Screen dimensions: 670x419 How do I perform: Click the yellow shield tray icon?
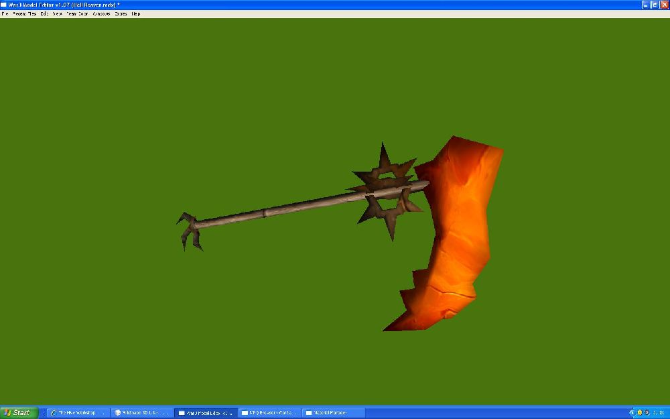640,412
